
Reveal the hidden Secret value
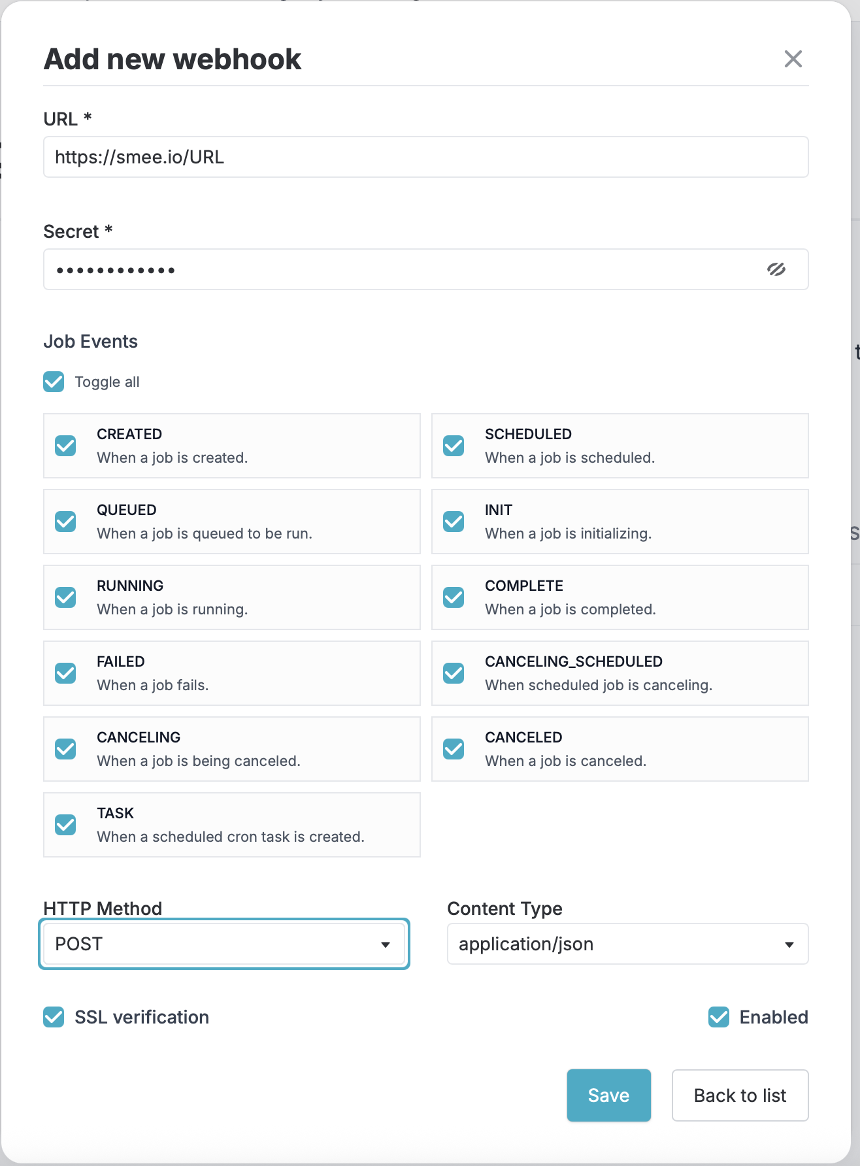pyautogui.click(x=778, y=269)
